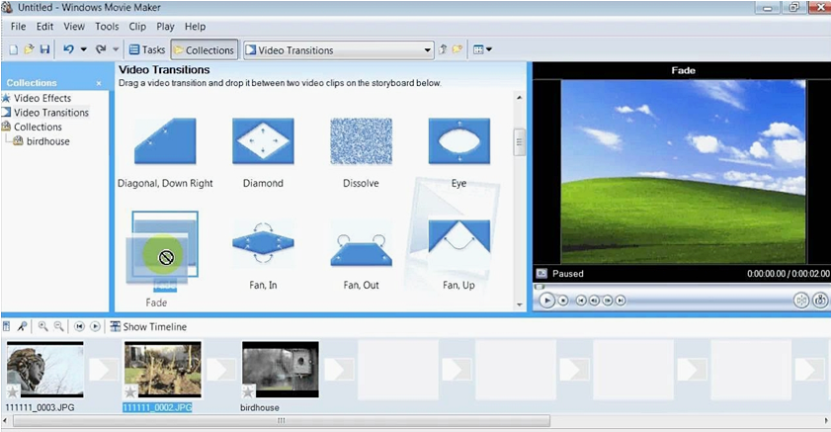The width and height of the screenshot is (831, 432).
Task: Step to previous frame in preview
Action: pos(594,301)
